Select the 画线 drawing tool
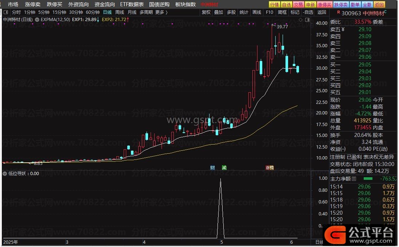 tap(257, 12)
